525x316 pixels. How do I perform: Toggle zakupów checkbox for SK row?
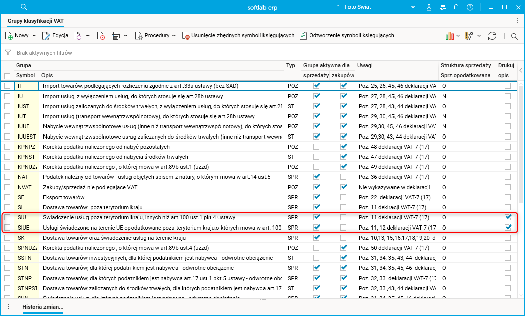click(x=343, y=238)
